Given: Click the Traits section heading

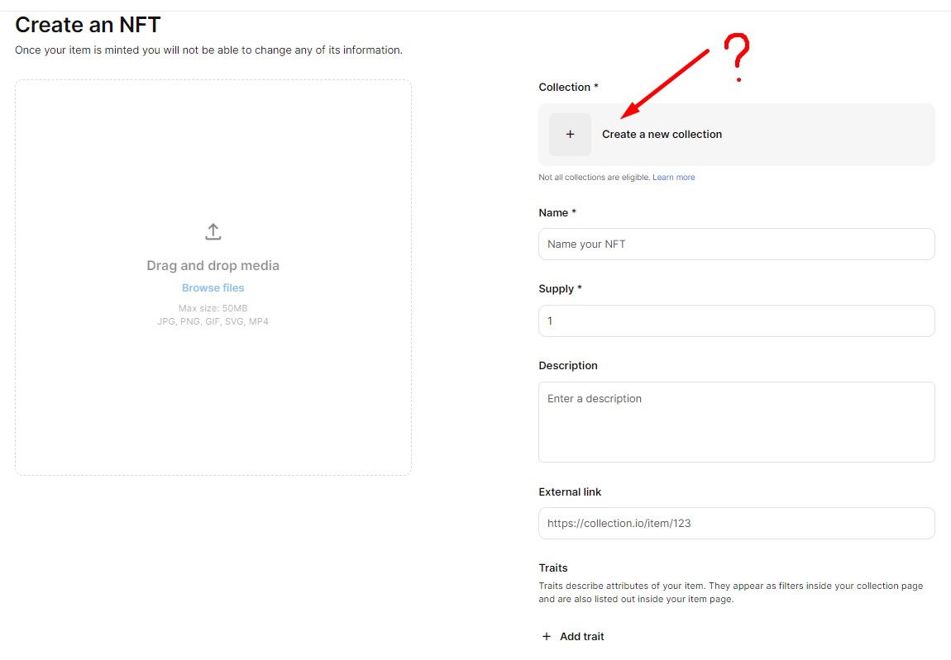Looking at the screenshot, I should click(x=553, y=567).
